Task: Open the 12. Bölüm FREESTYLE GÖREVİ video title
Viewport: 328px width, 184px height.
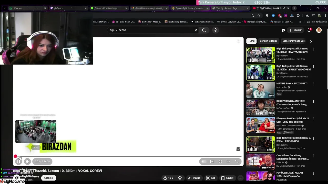Action: coord(293,68)
